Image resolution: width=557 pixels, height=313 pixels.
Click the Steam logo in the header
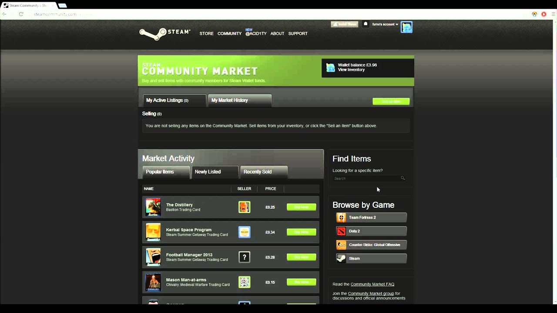point(164,34)
